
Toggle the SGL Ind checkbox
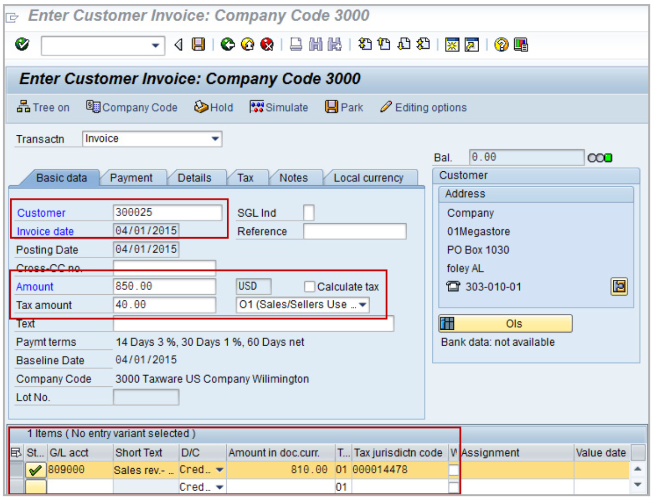click(x=308, y=213)
